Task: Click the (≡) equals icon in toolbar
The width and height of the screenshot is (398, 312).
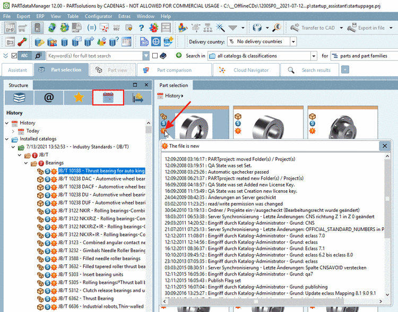Action: (x=91, y=28)
